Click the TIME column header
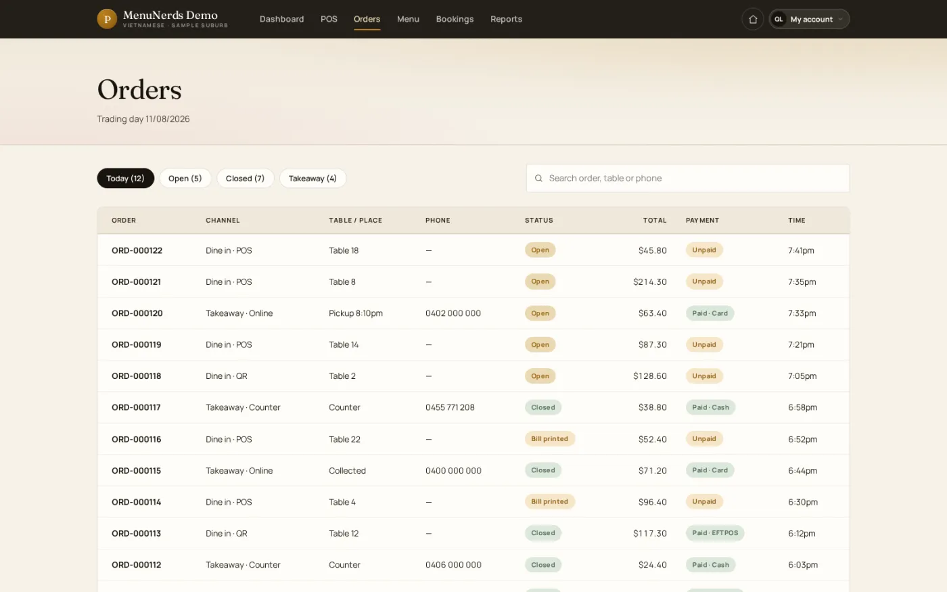Viewport: 947px width, 592px height. coord(797,221)
